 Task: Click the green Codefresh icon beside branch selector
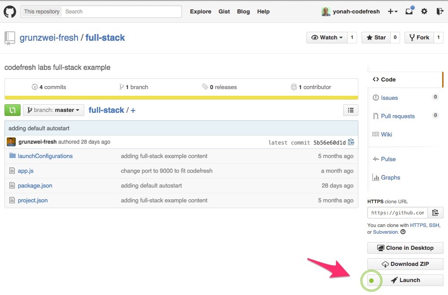[x=12, y=110]
